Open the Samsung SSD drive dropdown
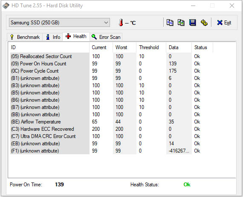This screenshot has width=243, height=197. (59, 23)
